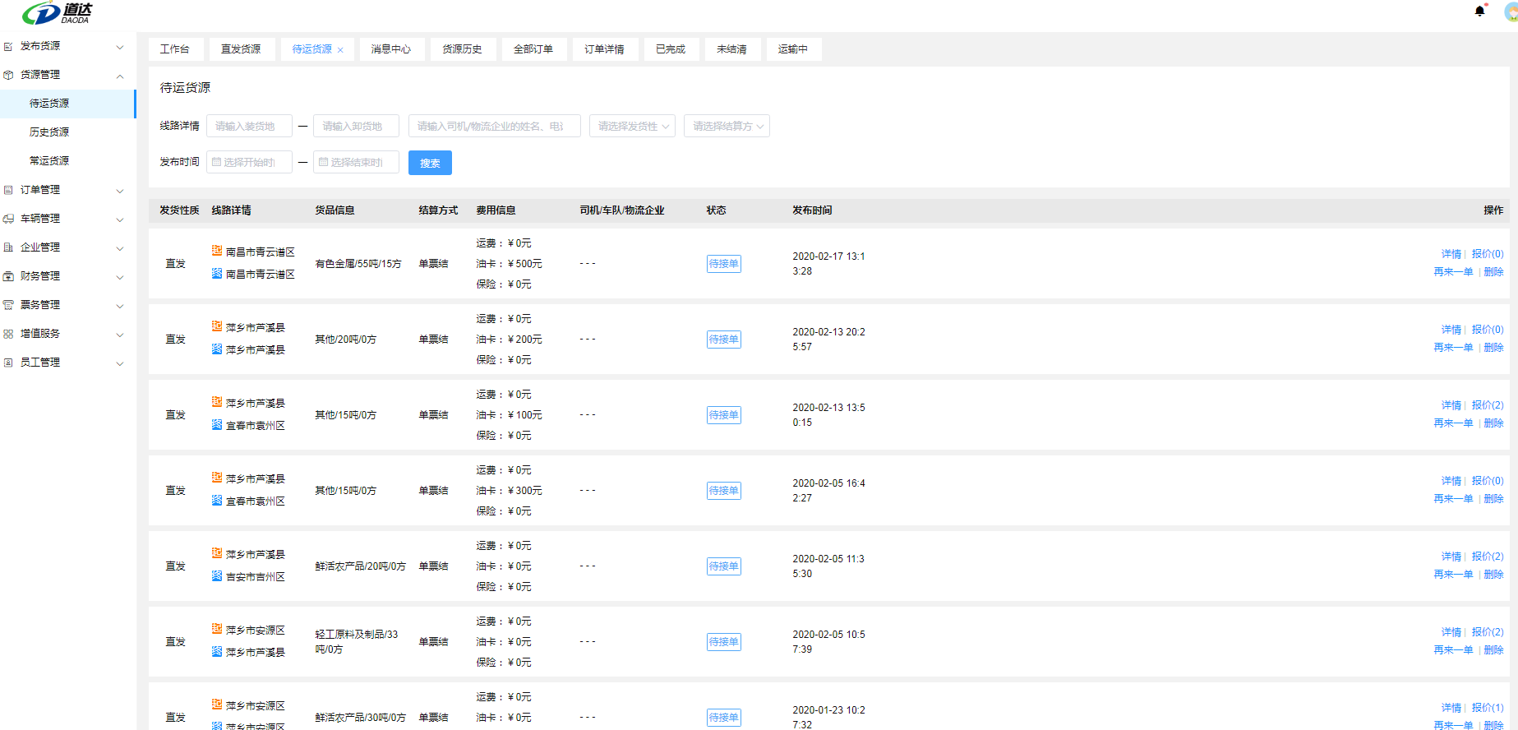Click the blue 搜索 button
1518x730 pixels.
tap(430, 163)
